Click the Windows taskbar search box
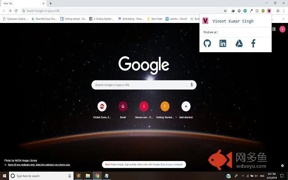 (41, 176)
